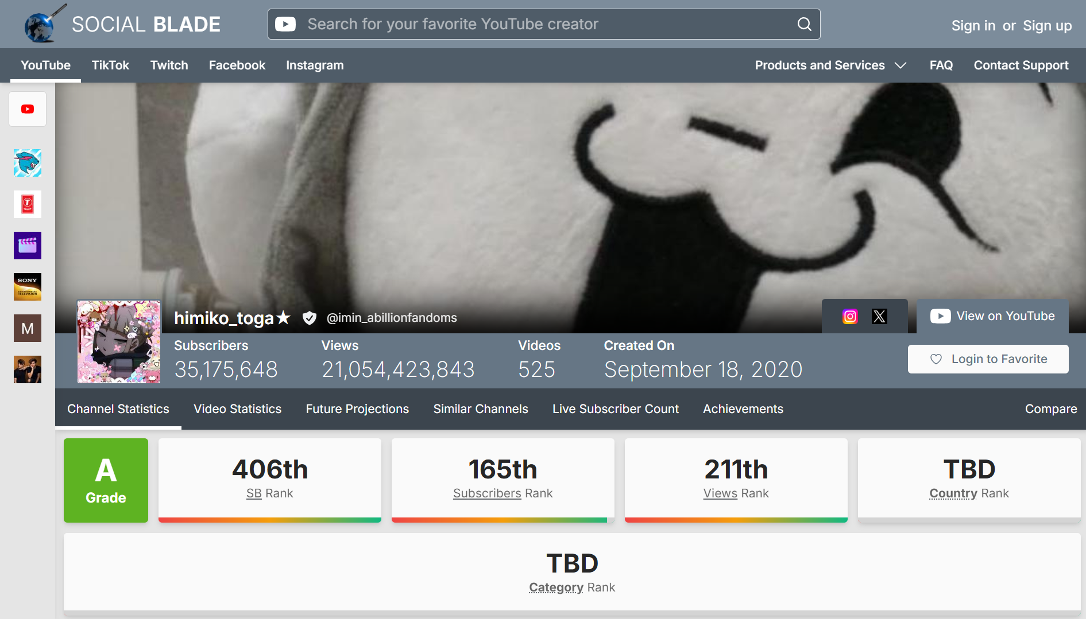Open the channel's Instagram profile

(x=850, y=316)
